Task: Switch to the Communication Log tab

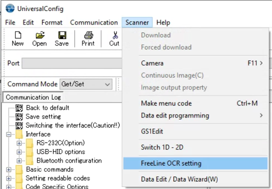Action: [x=33, y=97]
